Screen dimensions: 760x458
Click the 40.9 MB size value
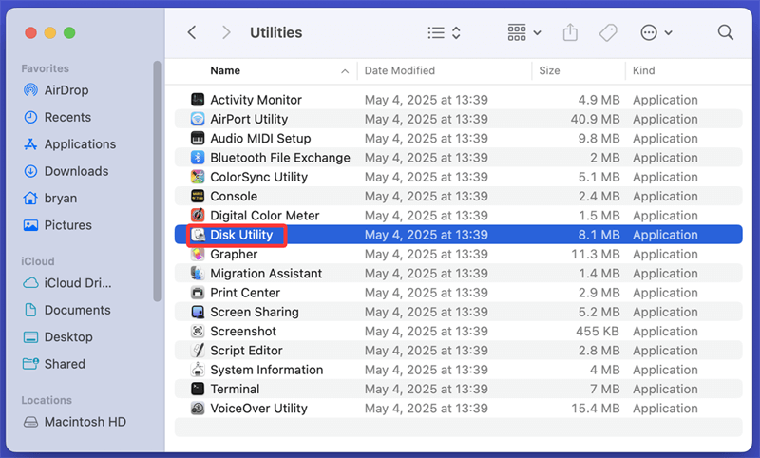click(x=595, y=119)
